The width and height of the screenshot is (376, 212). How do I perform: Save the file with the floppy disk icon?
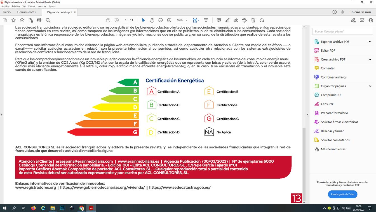tap(5, 20)
